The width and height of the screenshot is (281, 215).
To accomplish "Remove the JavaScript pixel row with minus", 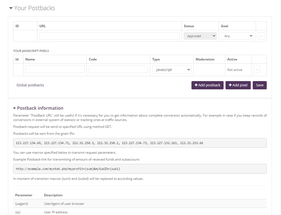I will (257, 70).
